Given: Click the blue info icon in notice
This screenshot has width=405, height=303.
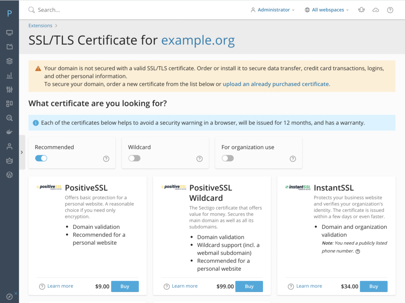Looking at the screenshot, I should pyautogui.click(x=36, y=123).
